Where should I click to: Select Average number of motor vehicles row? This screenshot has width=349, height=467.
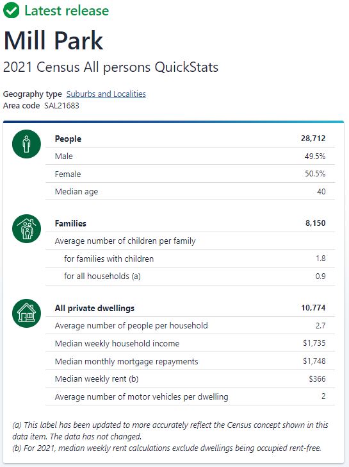click(x=190, y=396)
